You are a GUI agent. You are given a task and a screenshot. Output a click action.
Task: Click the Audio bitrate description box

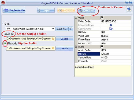pos(103,71)
